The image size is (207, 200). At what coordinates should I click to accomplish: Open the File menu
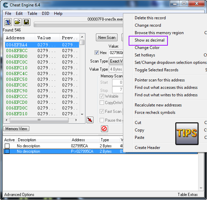[x=8, y=14]
